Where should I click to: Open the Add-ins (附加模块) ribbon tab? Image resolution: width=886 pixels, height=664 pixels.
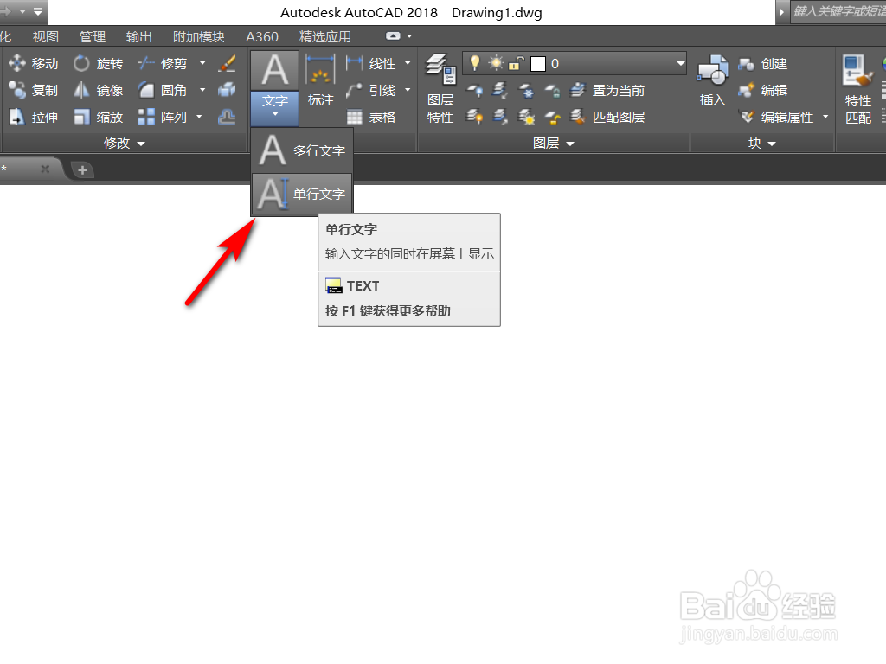click(199, 36)
